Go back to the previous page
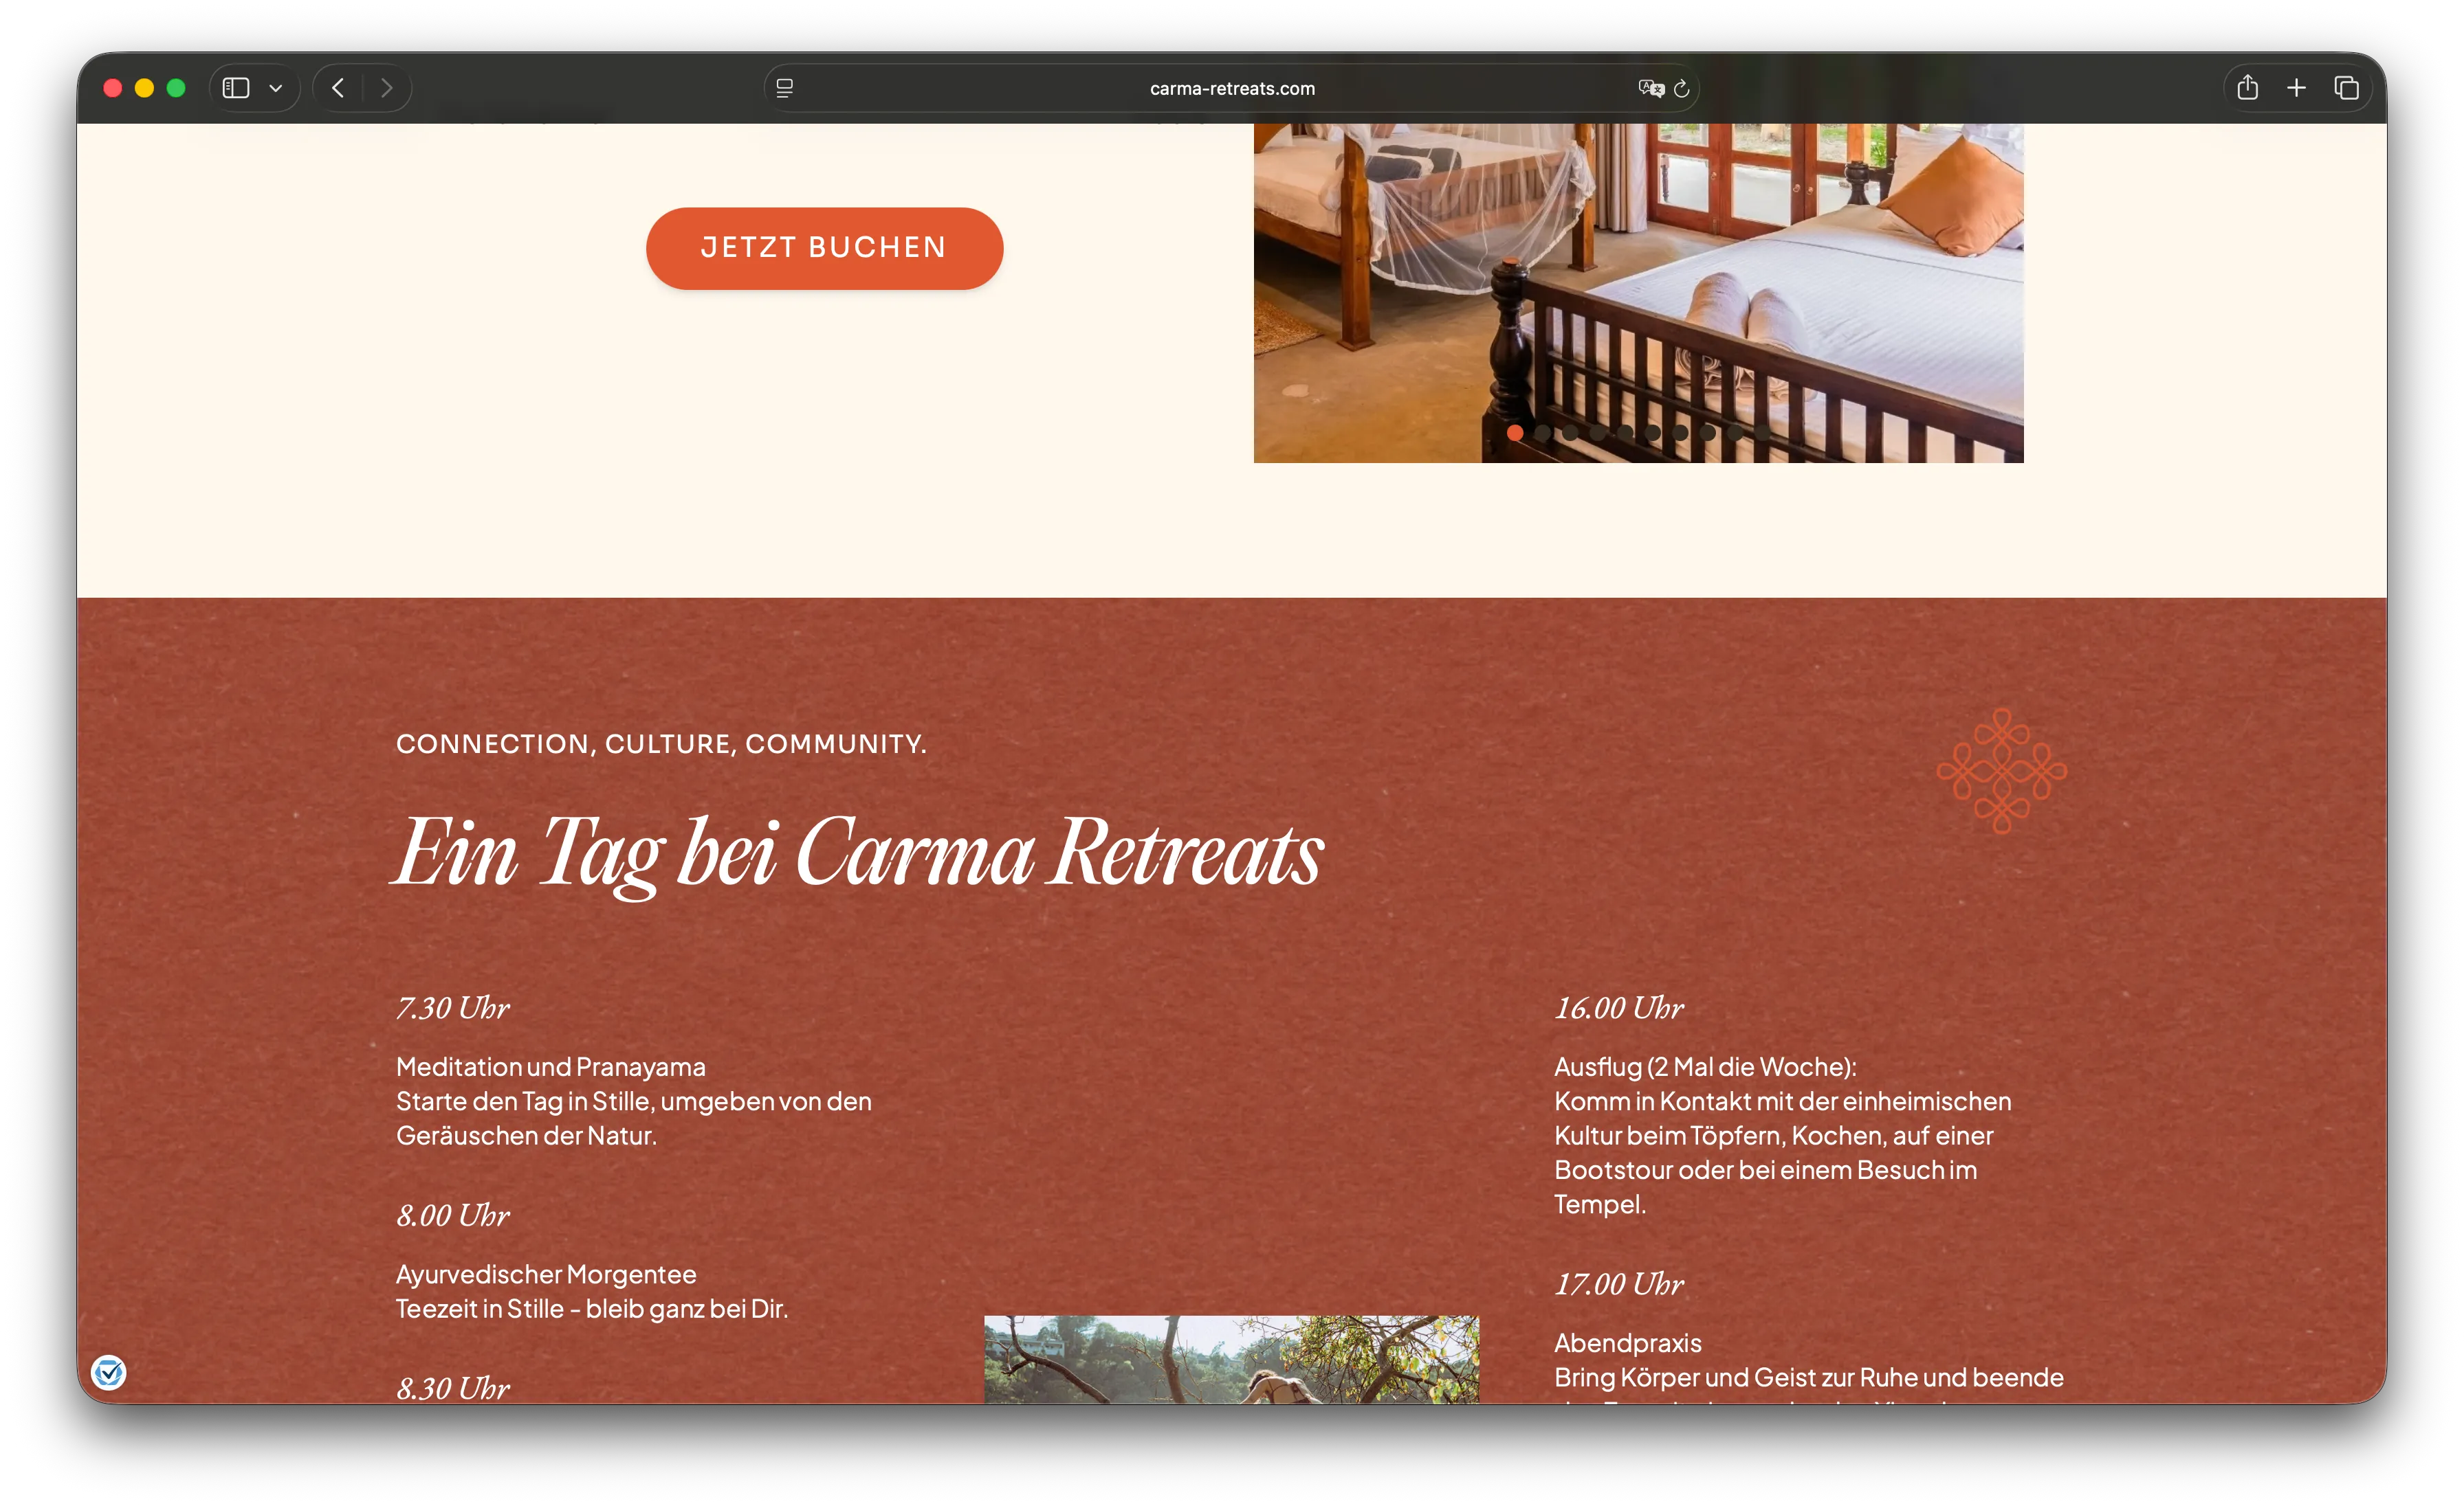Viewport: 2464px width, 1506px height. (x=338, y=88)
